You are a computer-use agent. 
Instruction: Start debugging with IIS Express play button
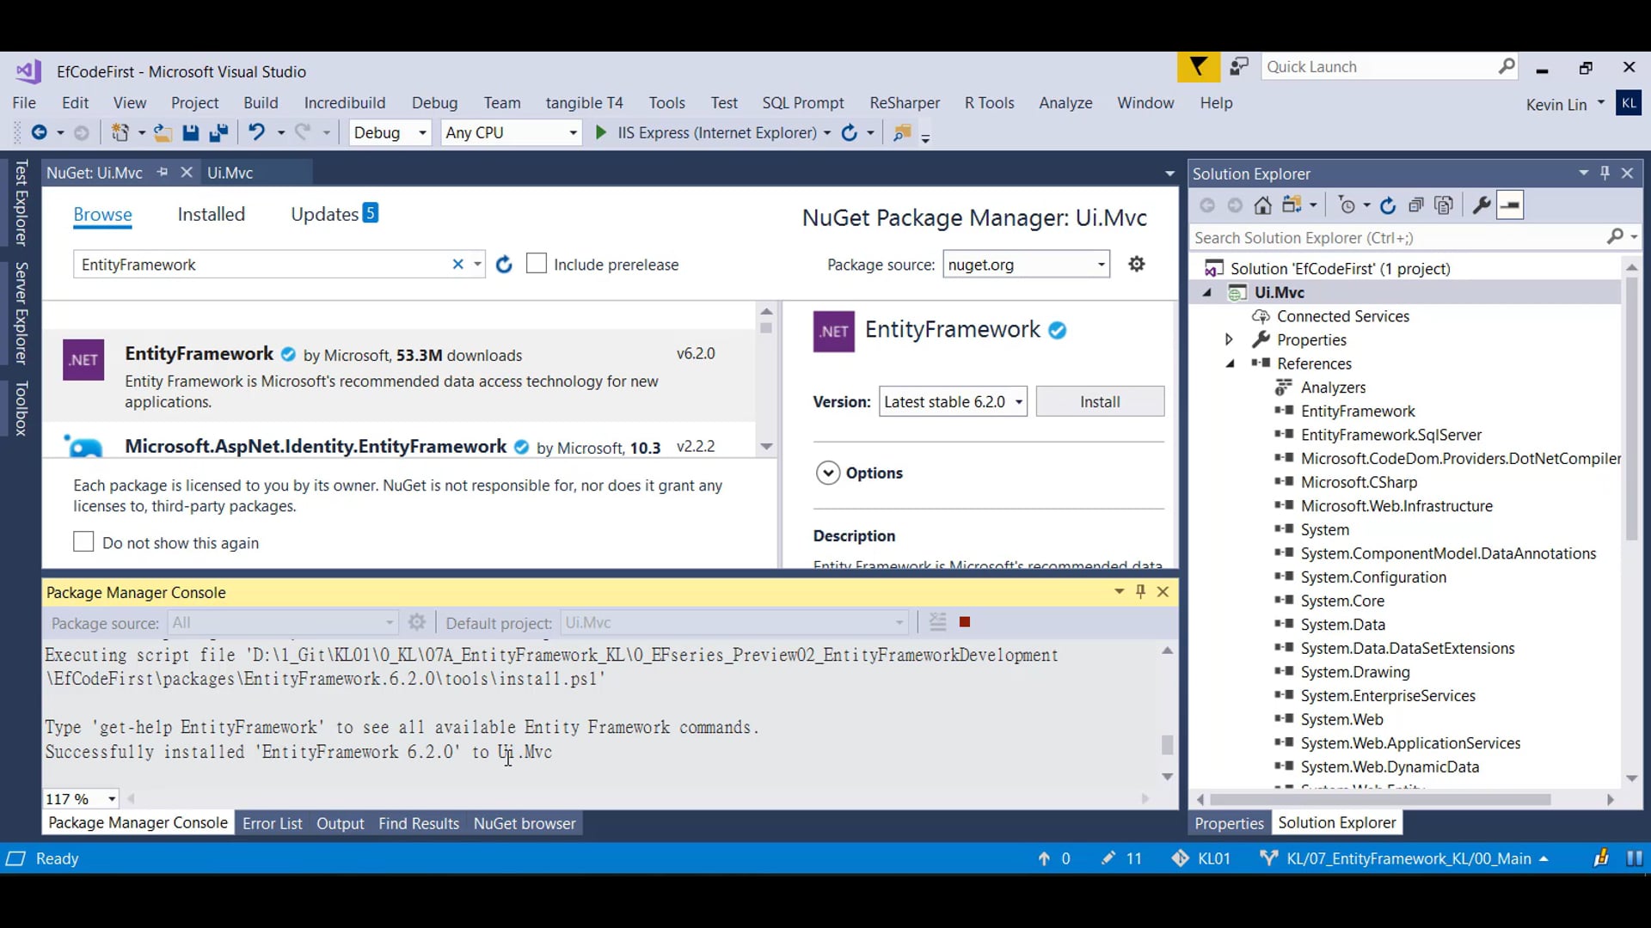point(601,132)
